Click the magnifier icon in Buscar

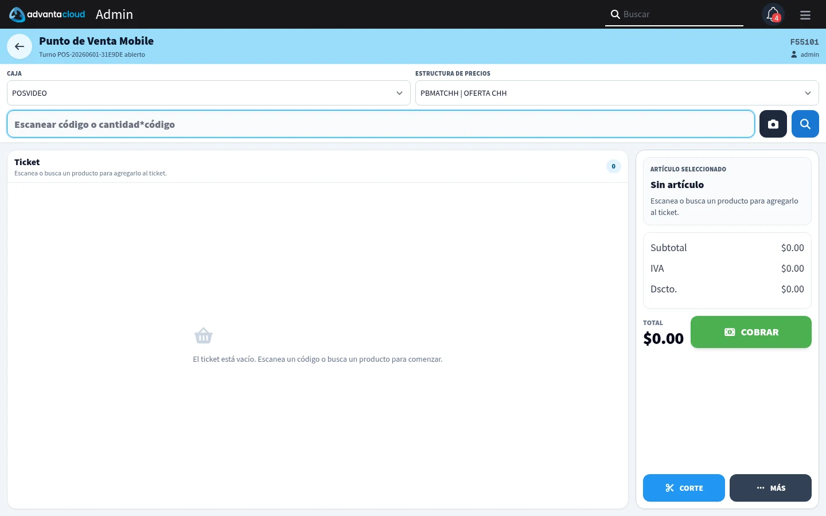coord(615,14)
